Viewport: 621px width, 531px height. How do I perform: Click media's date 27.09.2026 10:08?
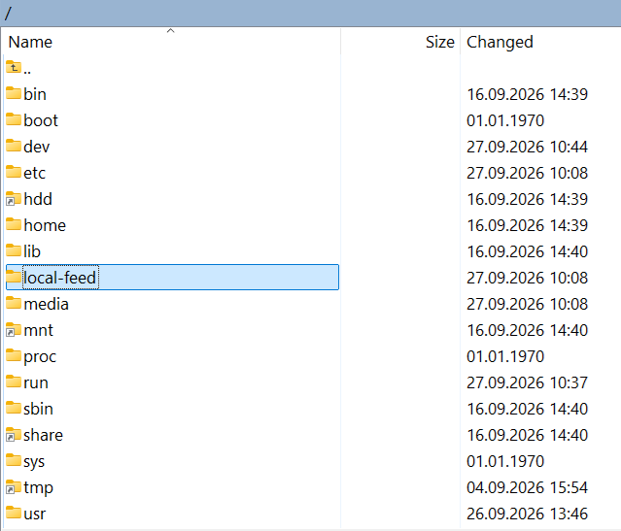(527, 304)
